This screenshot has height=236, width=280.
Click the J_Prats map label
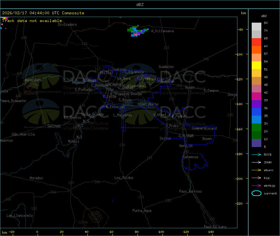pos(172,126)
